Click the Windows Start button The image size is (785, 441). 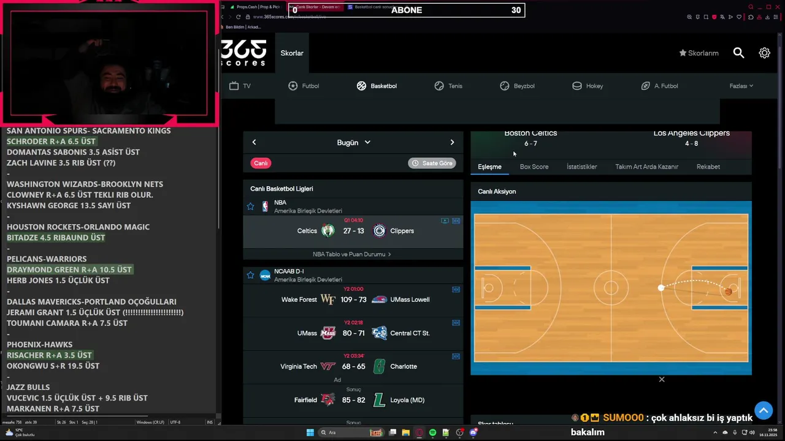(310, 432)
